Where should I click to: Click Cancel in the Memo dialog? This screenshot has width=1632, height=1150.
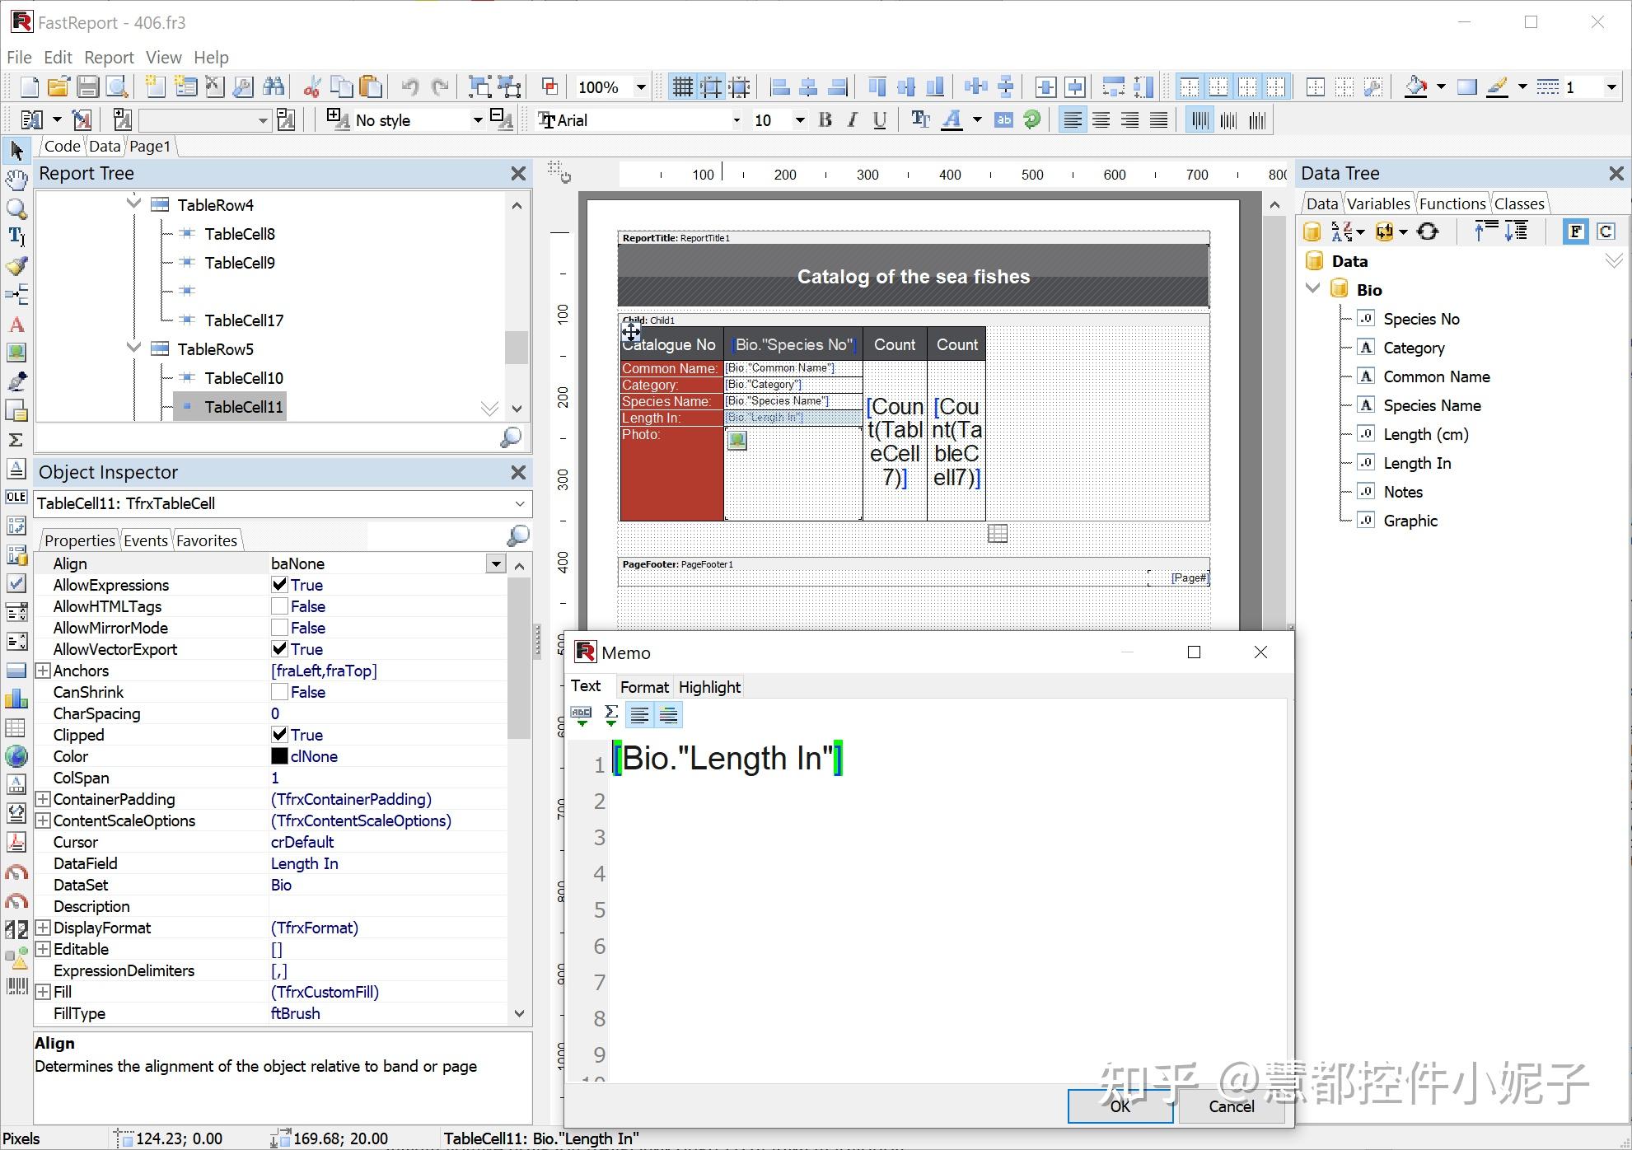[x=1231, y=1106]
